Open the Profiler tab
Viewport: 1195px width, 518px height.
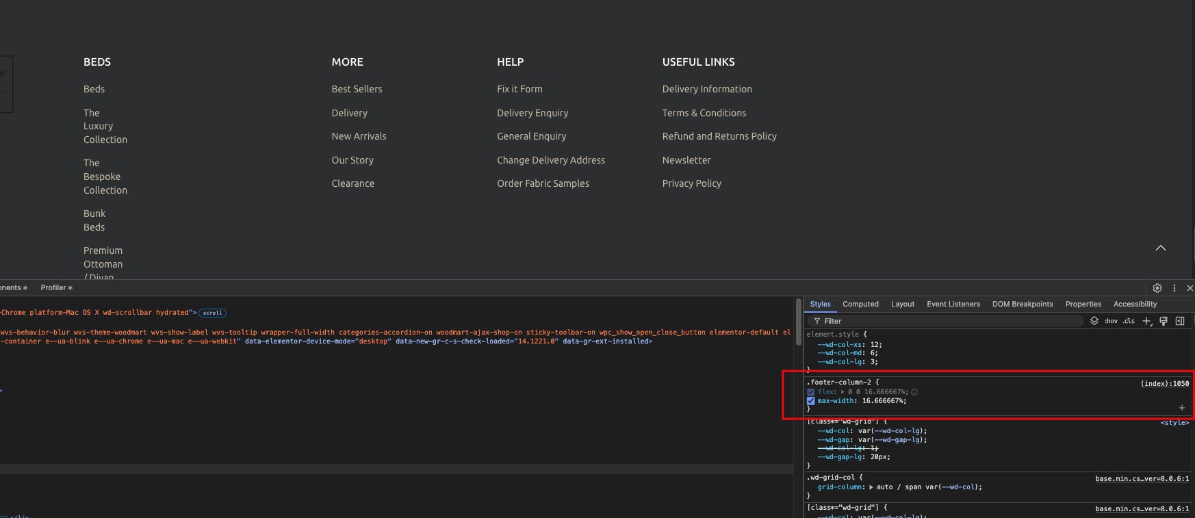point(56,288)
